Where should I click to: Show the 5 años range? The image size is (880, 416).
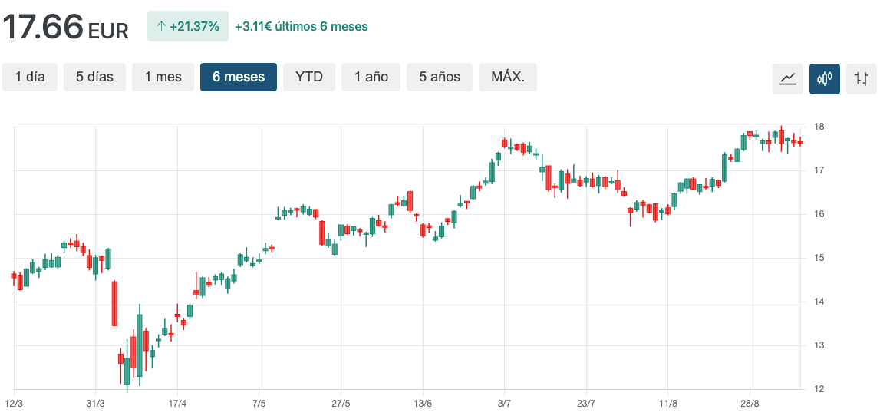(x=440, y=77)
